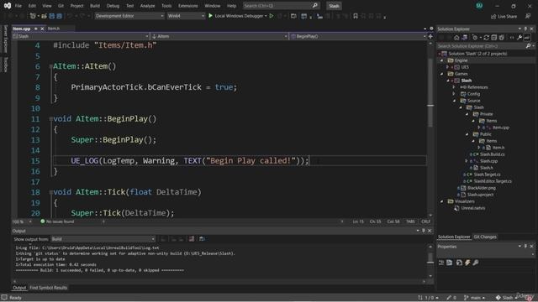Click Start Without Debugging outline play icon
The width and height of the screenshot is (538, 302).
pos(272,16)
